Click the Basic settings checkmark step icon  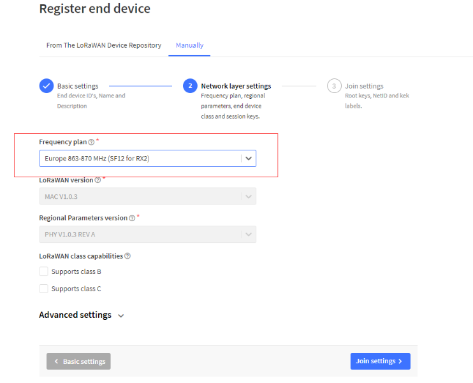click(x=47, y=86)
